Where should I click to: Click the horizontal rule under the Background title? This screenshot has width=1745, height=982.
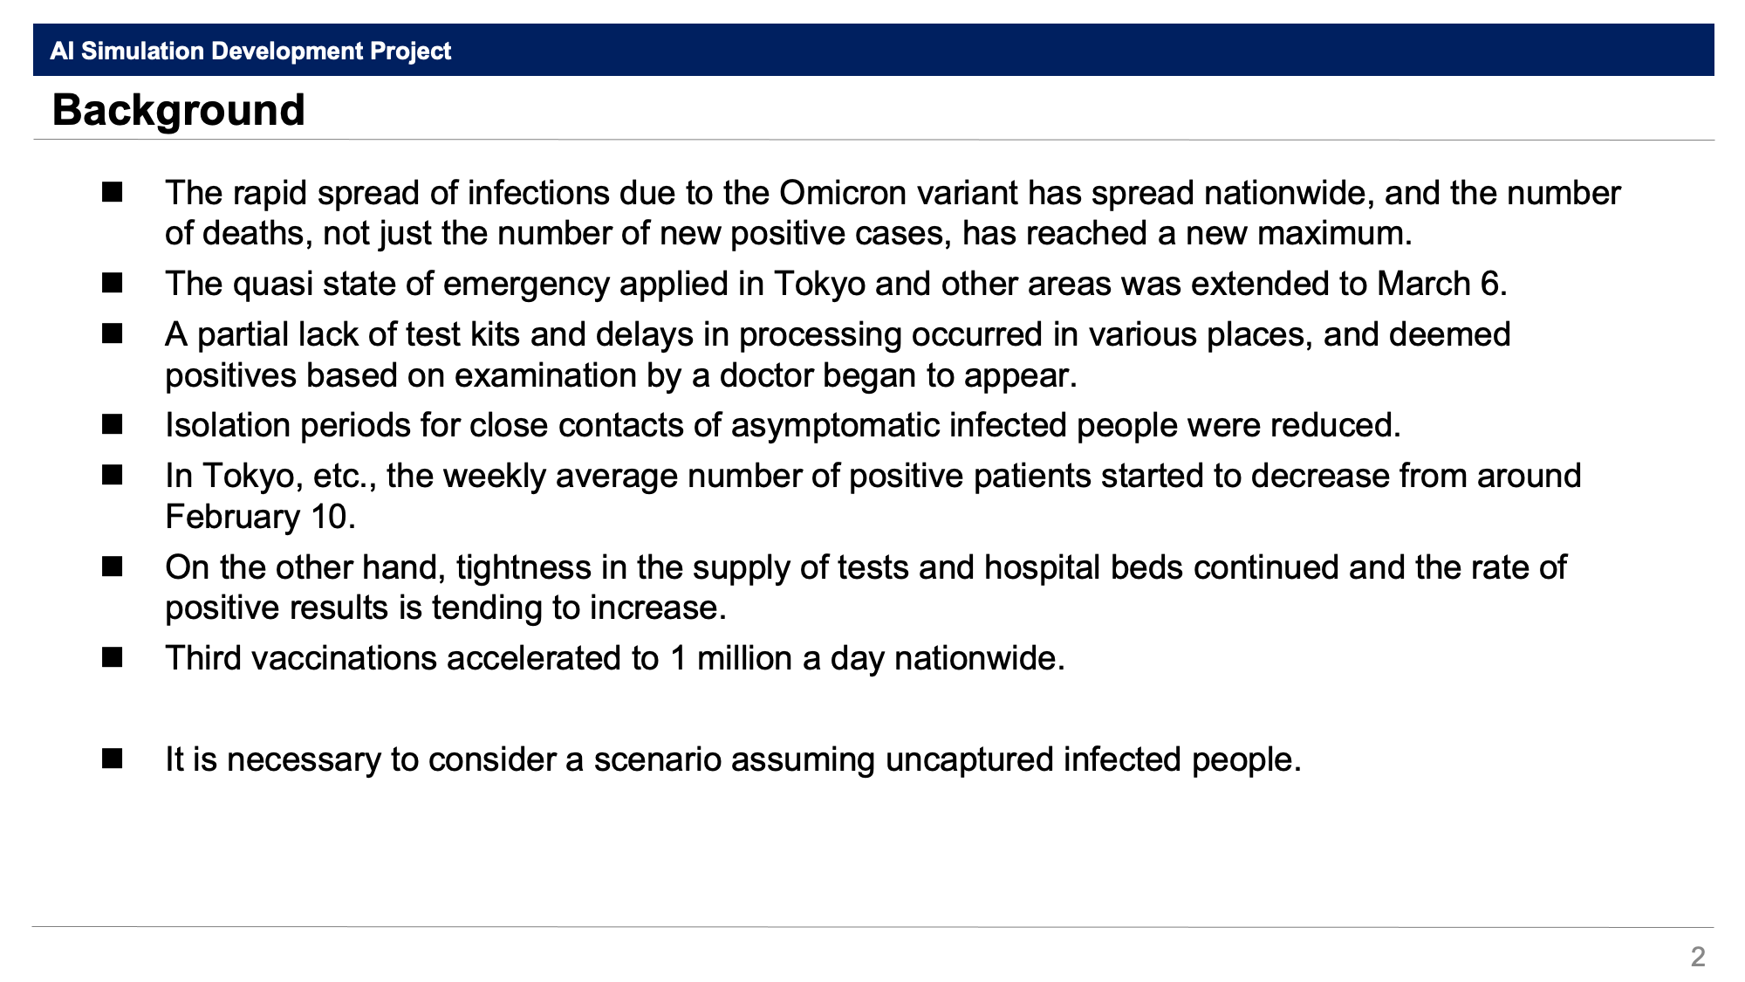click(873, 140)
